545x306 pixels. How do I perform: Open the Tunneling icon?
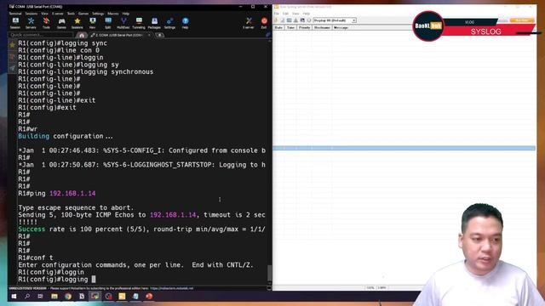click(x=139, y=23)
